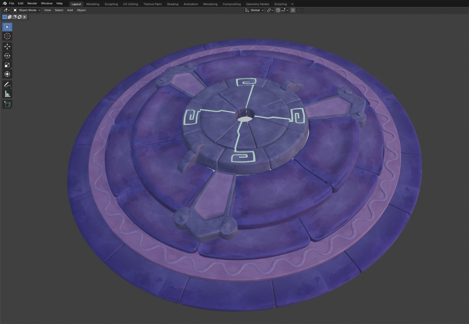Switch to the Sculpting workspace tab
469x324 pixels.
(x=111, y=4)
